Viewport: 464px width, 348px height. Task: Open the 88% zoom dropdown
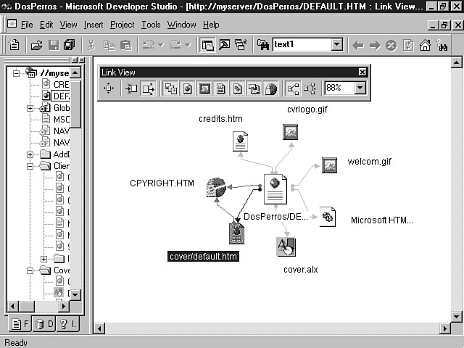(x=360, y=88)
